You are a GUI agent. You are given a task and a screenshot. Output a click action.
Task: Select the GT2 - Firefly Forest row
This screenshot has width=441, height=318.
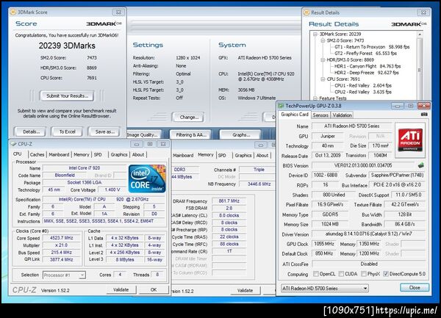[x=365, y=54]
